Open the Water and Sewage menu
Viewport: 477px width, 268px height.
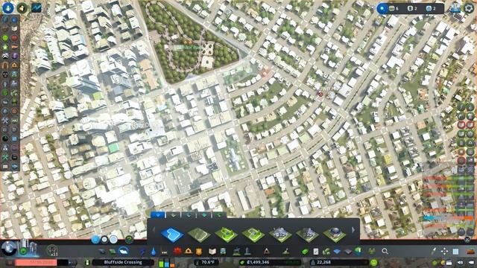154,252
